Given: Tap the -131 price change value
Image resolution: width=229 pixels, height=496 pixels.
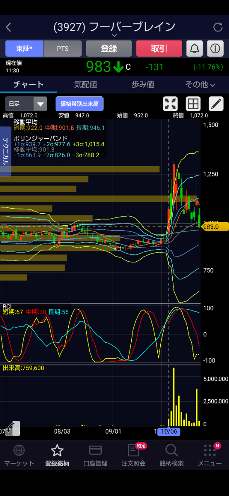Looking at the screenshot, I should tap(155, 67).
